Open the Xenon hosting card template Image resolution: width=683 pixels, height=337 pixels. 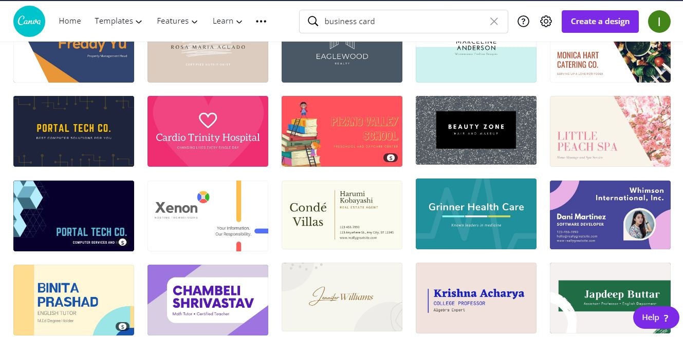tap(208, 216)
